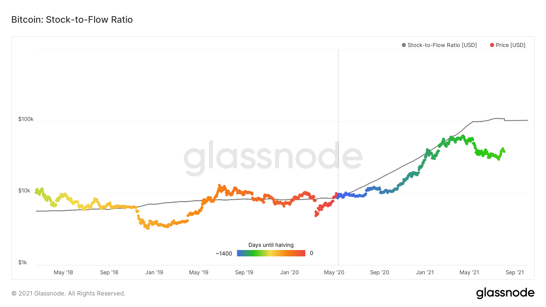The width and height of the screenshot is (546, 307).
Task: Select the May '18 x-axis label
Action: click(x=63, y=272)
